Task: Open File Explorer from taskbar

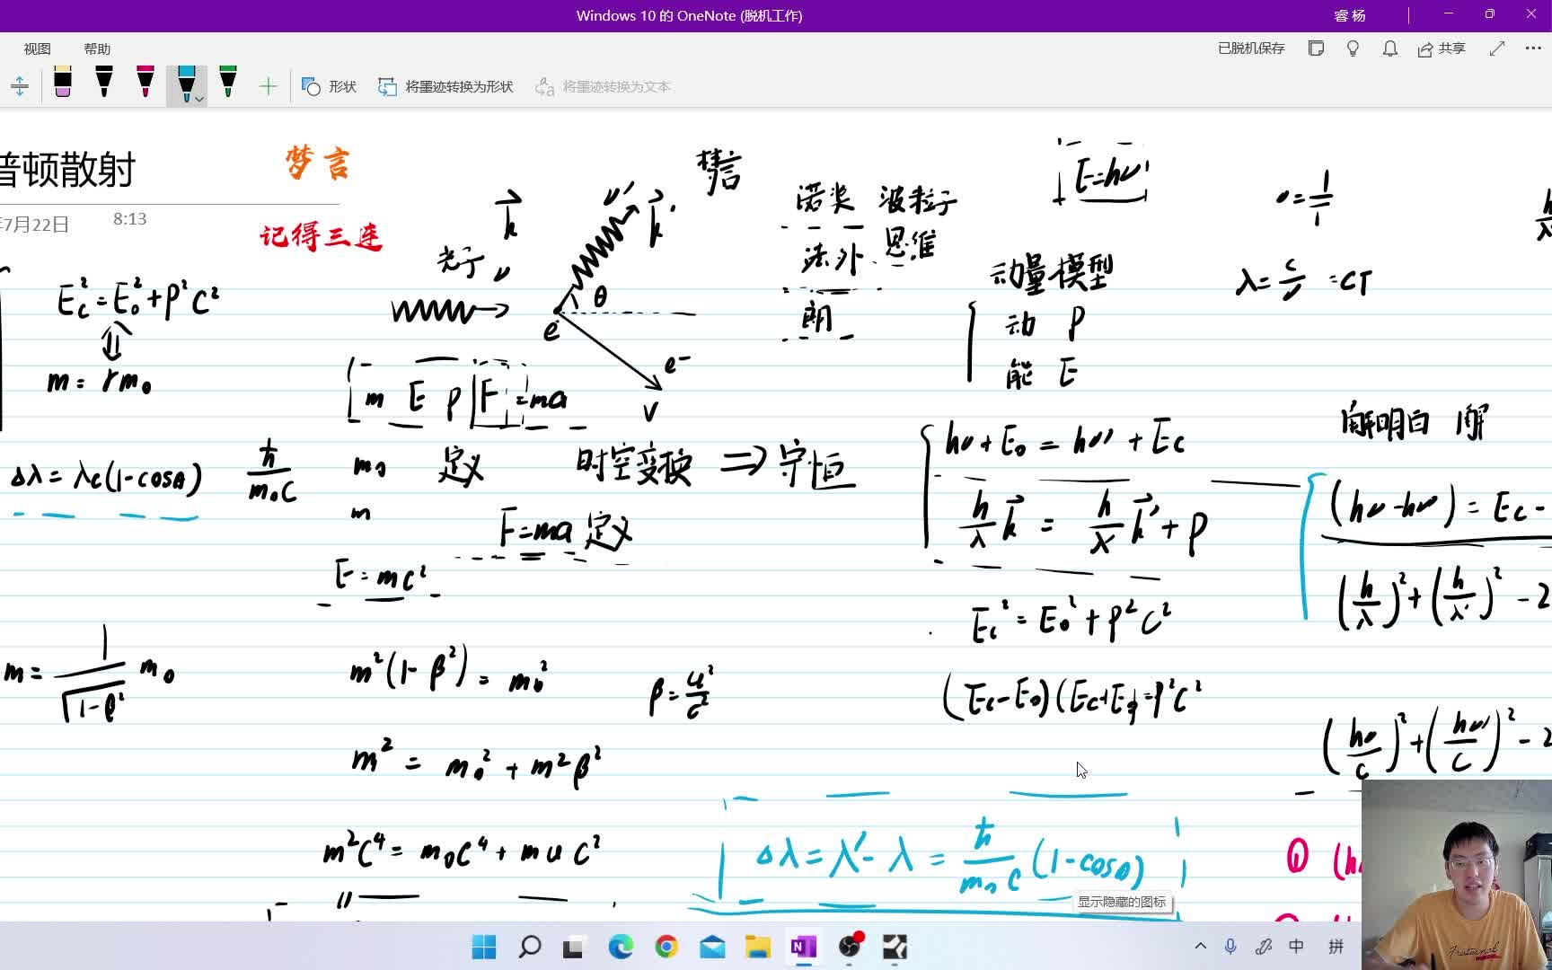Action: pyautogui.click(x=758, y=947)
